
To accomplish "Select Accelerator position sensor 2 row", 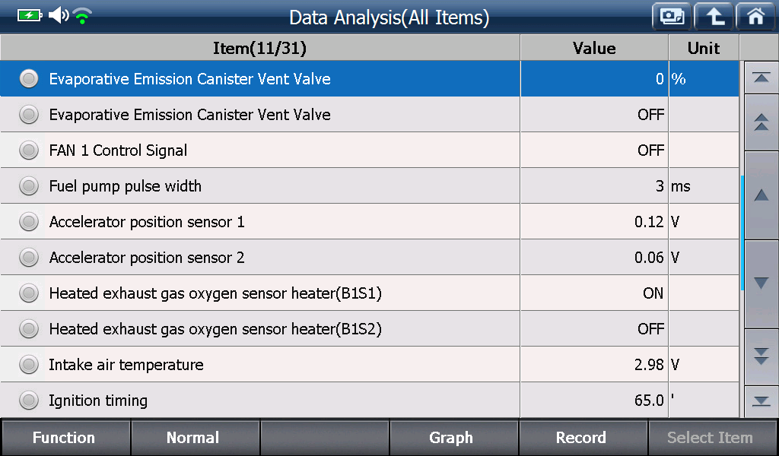I will 370,258.
